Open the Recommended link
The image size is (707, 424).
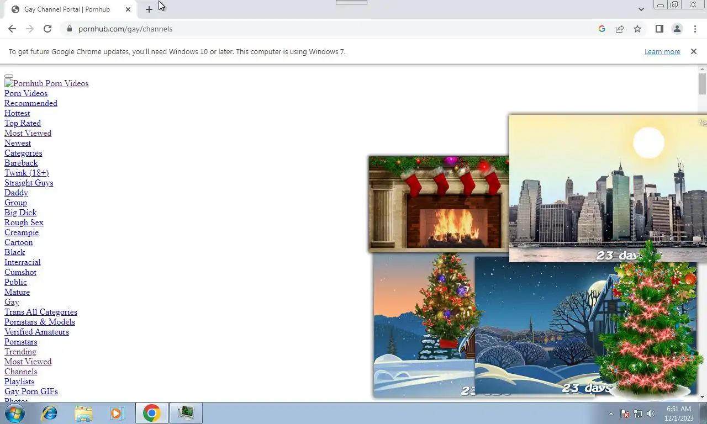coord(31,103)
